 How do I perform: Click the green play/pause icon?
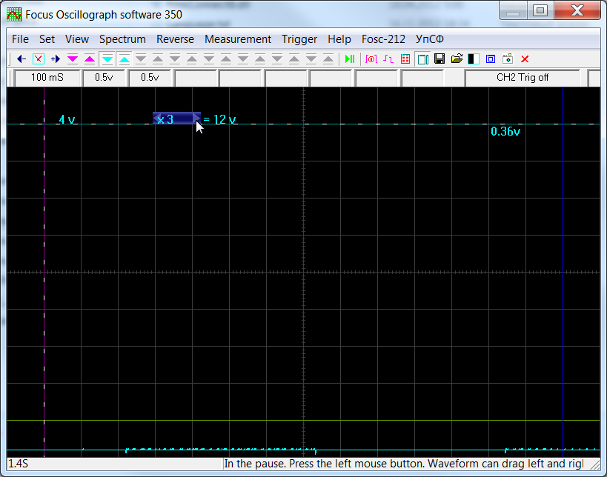pyautogui.click(x=350, y=59)
